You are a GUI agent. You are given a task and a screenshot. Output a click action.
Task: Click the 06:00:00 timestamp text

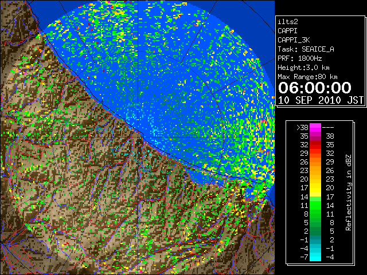[x=315, y=88]
